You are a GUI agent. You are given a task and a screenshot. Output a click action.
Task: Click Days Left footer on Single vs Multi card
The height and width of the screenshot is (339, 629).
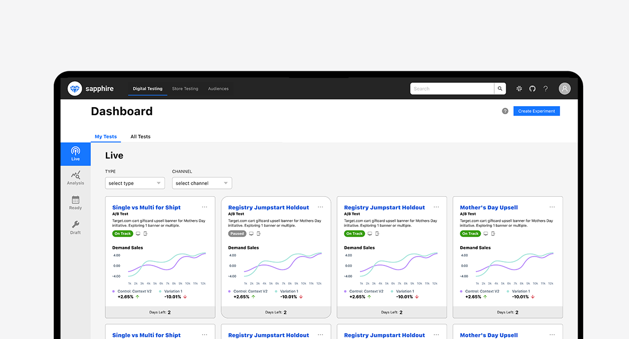click(160, 312)
